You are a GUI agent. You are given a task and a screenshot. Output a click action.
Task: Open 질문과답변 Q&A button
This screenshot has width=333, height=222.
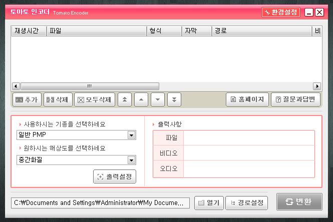pyautogui.click(x=295, y=99)
